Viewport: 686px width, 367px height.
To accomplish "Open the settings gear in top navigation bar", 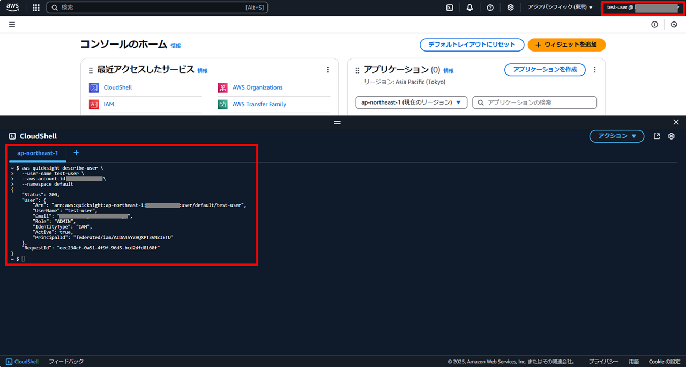I will pos(510,8).
